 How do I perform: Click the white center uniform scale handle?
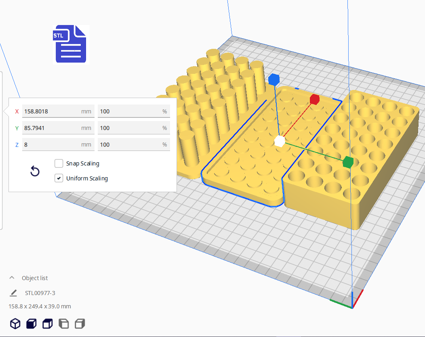[x=279, y=141]
